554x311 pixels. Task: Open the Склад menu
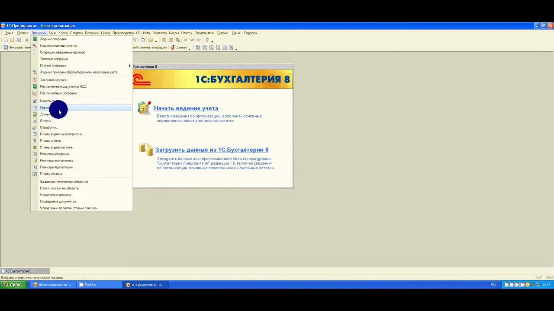(106, 33)
